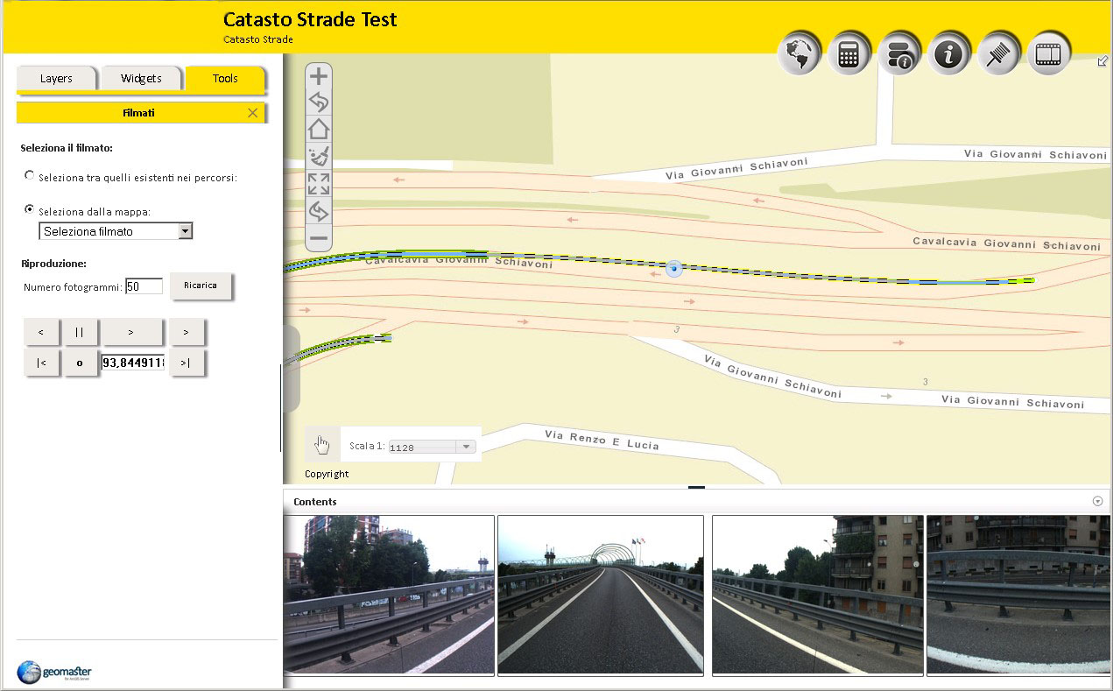Viewport: 1113px width, 691px height.
Task: Click the 'Catasto Strade Test' title
Action: coord(310,19)
